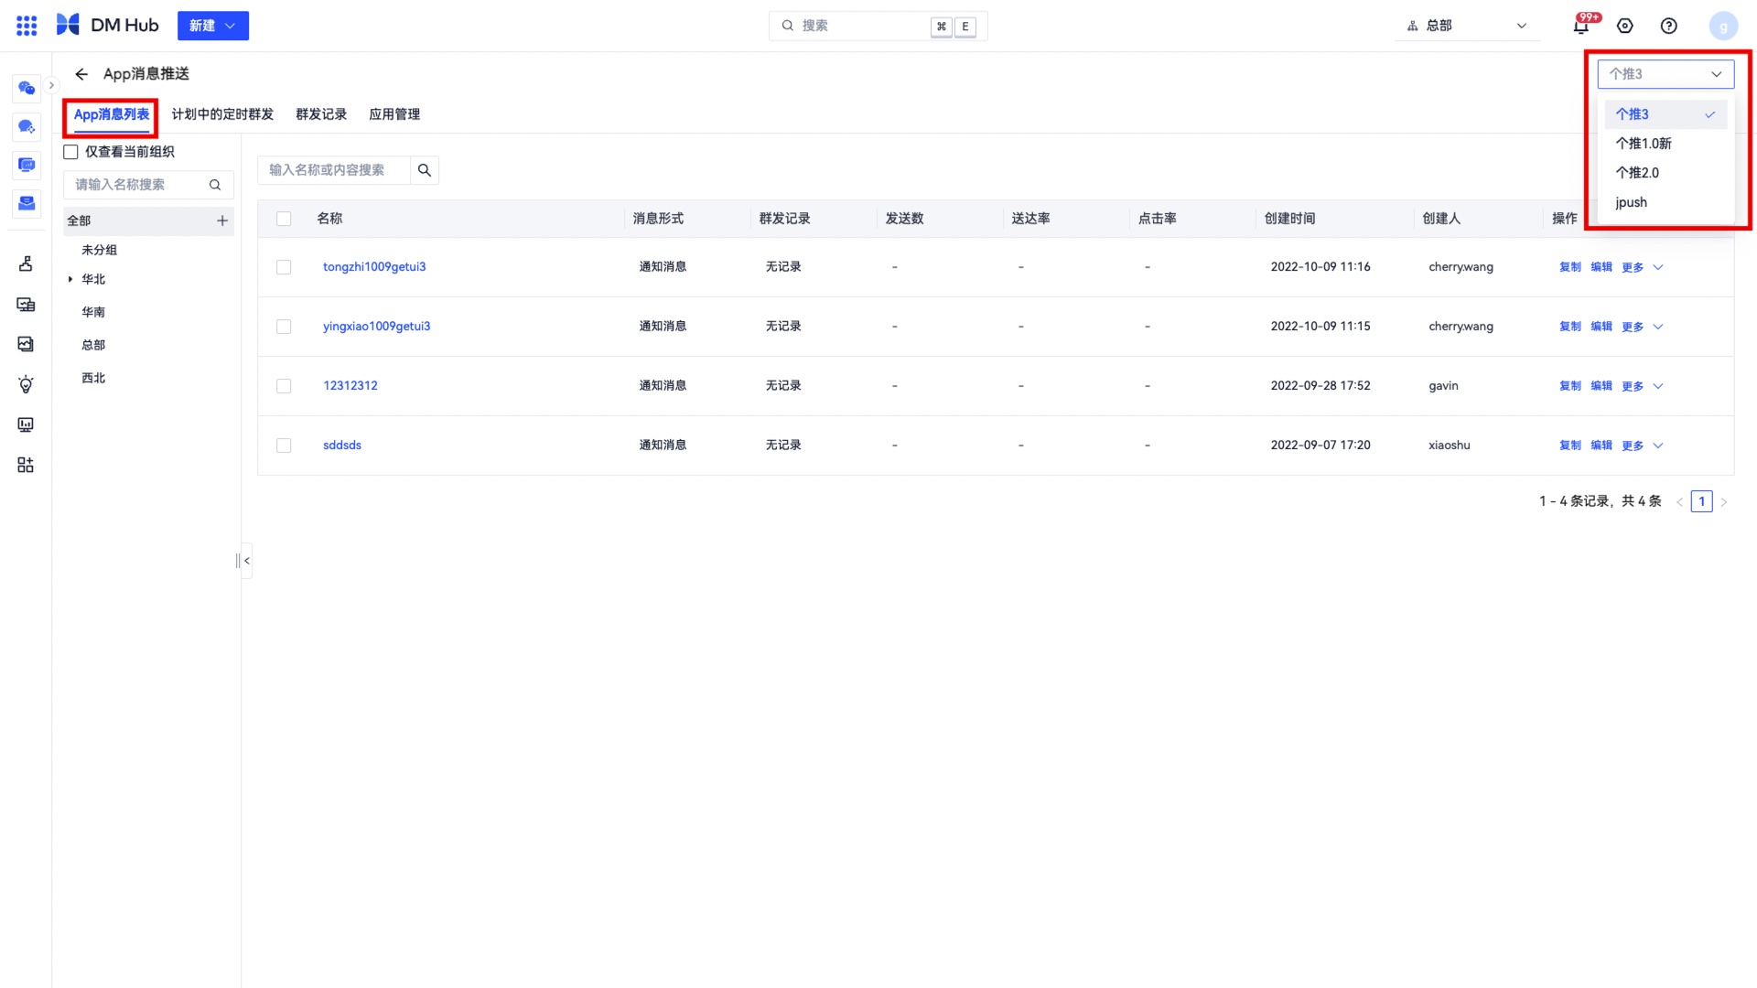Check the row checkbox for yingxiao1009getui3
Screen dimensions: 1757x988
pos(284,327)
